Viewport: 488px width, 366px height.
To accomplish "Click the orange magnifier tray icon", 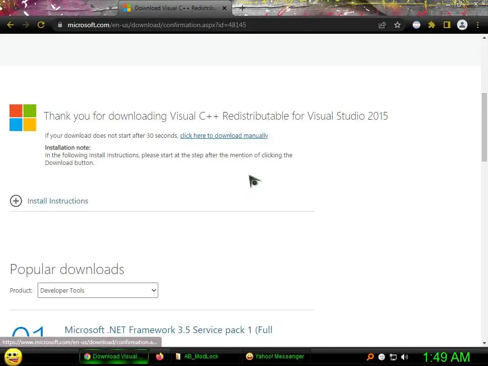I will click(x=370, y=356).
